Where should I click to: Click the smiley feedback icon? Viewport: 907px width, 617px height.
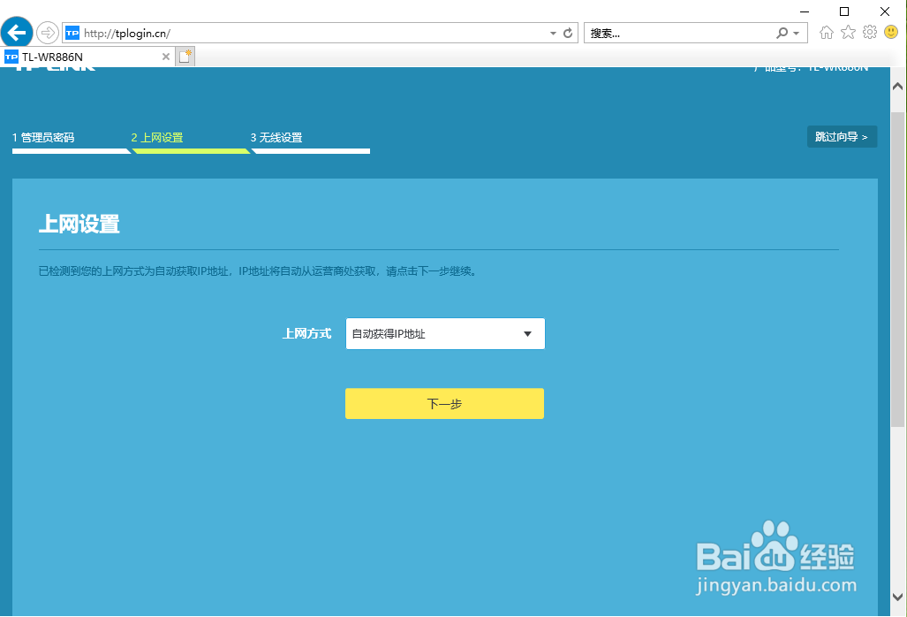(x=890, y=31)
